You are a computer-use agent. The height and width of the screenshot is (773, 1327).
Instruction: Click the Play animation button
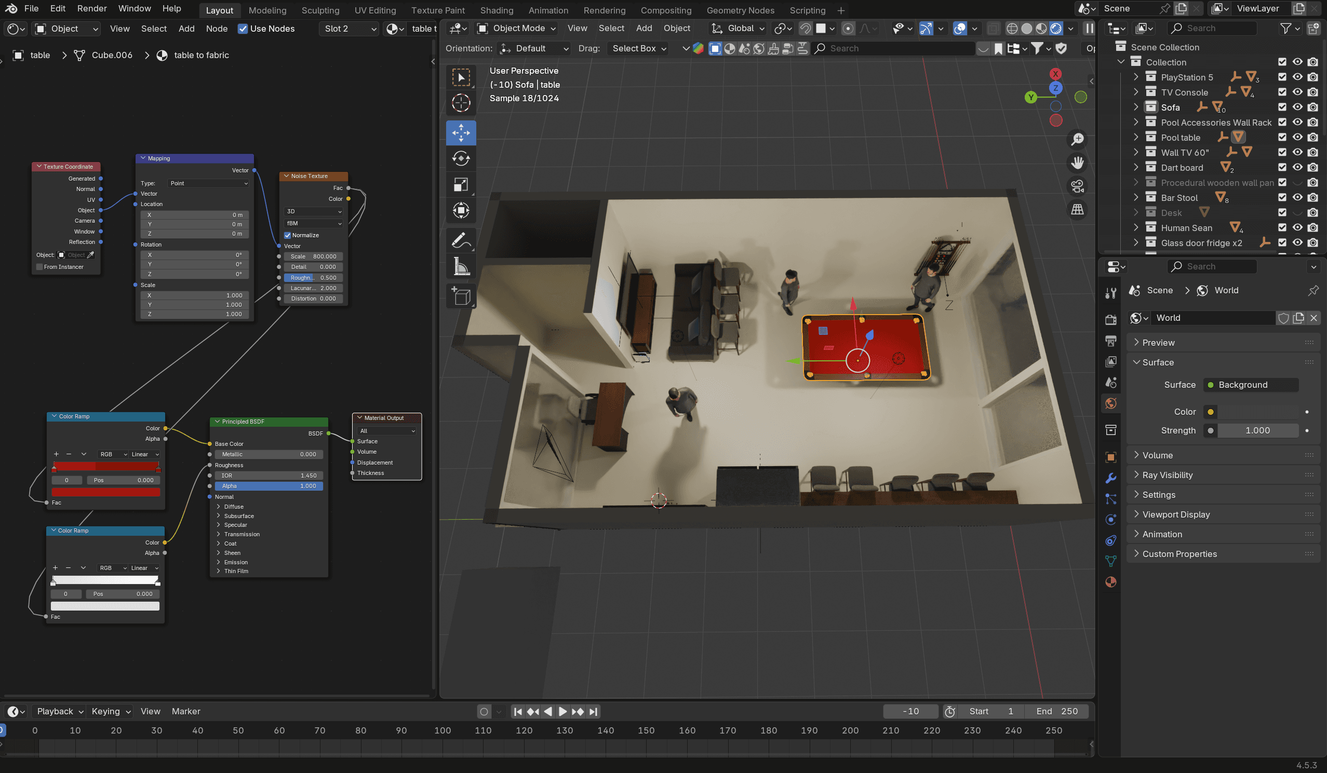click(562, 711)
